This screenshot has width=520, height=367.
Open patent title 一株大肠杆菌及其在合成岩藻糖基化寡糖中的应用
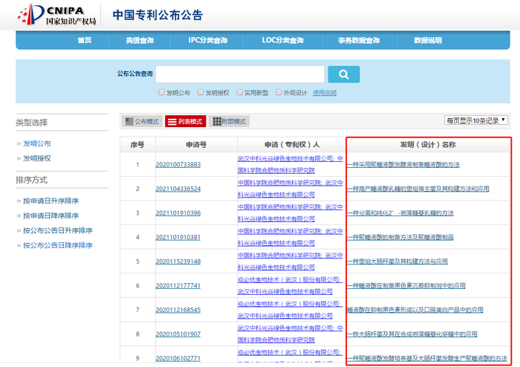click(x=412, y=334)
